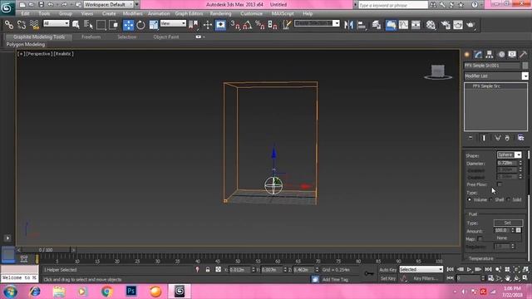The image size is (532, 299).
Task: Open the selection filter All dropdown
Action: pos(56,23)
